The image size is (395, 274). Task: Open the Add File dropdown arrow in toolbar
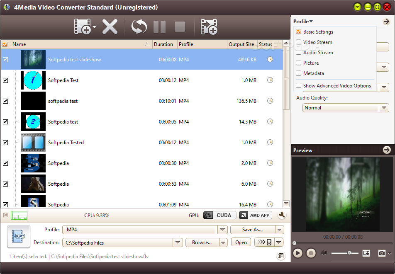(x=94, y=27)
